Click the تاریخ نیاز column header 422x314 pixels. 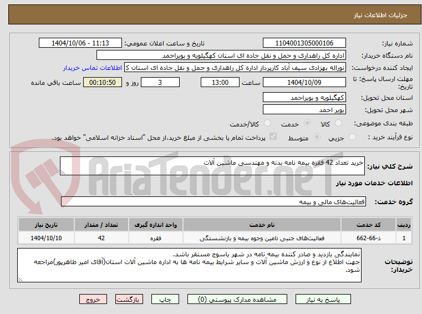[x=46, y=225]
